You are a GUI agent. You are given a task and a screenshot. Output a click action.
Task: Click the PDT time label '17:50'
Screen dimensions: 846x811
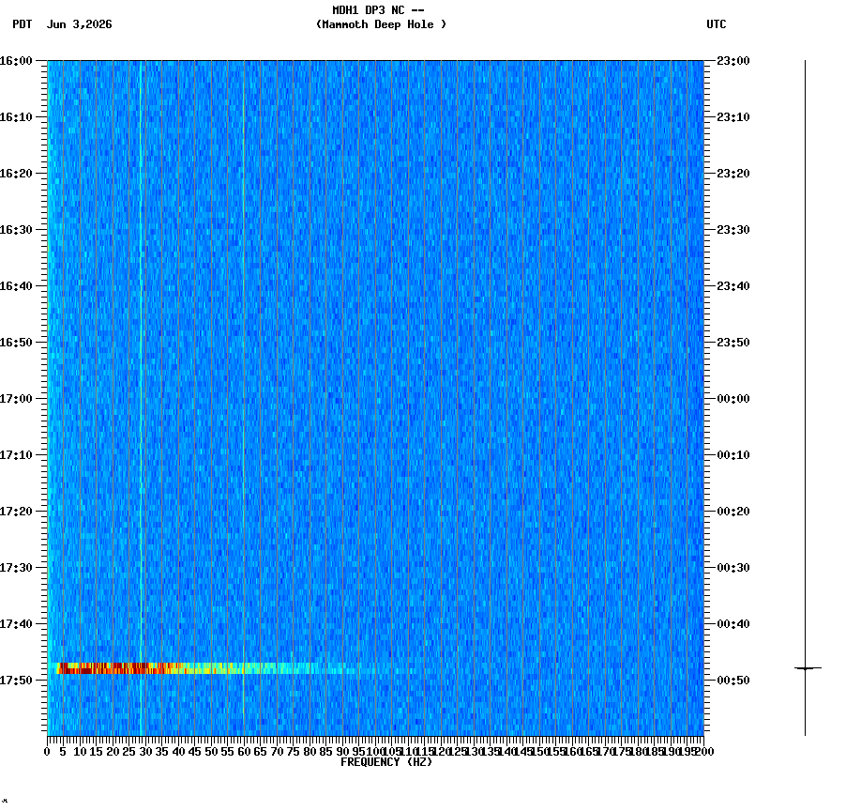(16, 681)
